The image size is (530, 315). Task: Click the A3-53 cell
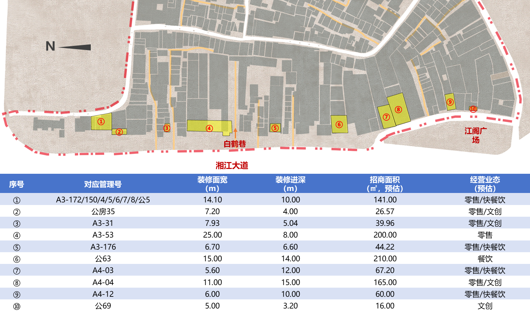click(x=103, y=235)
